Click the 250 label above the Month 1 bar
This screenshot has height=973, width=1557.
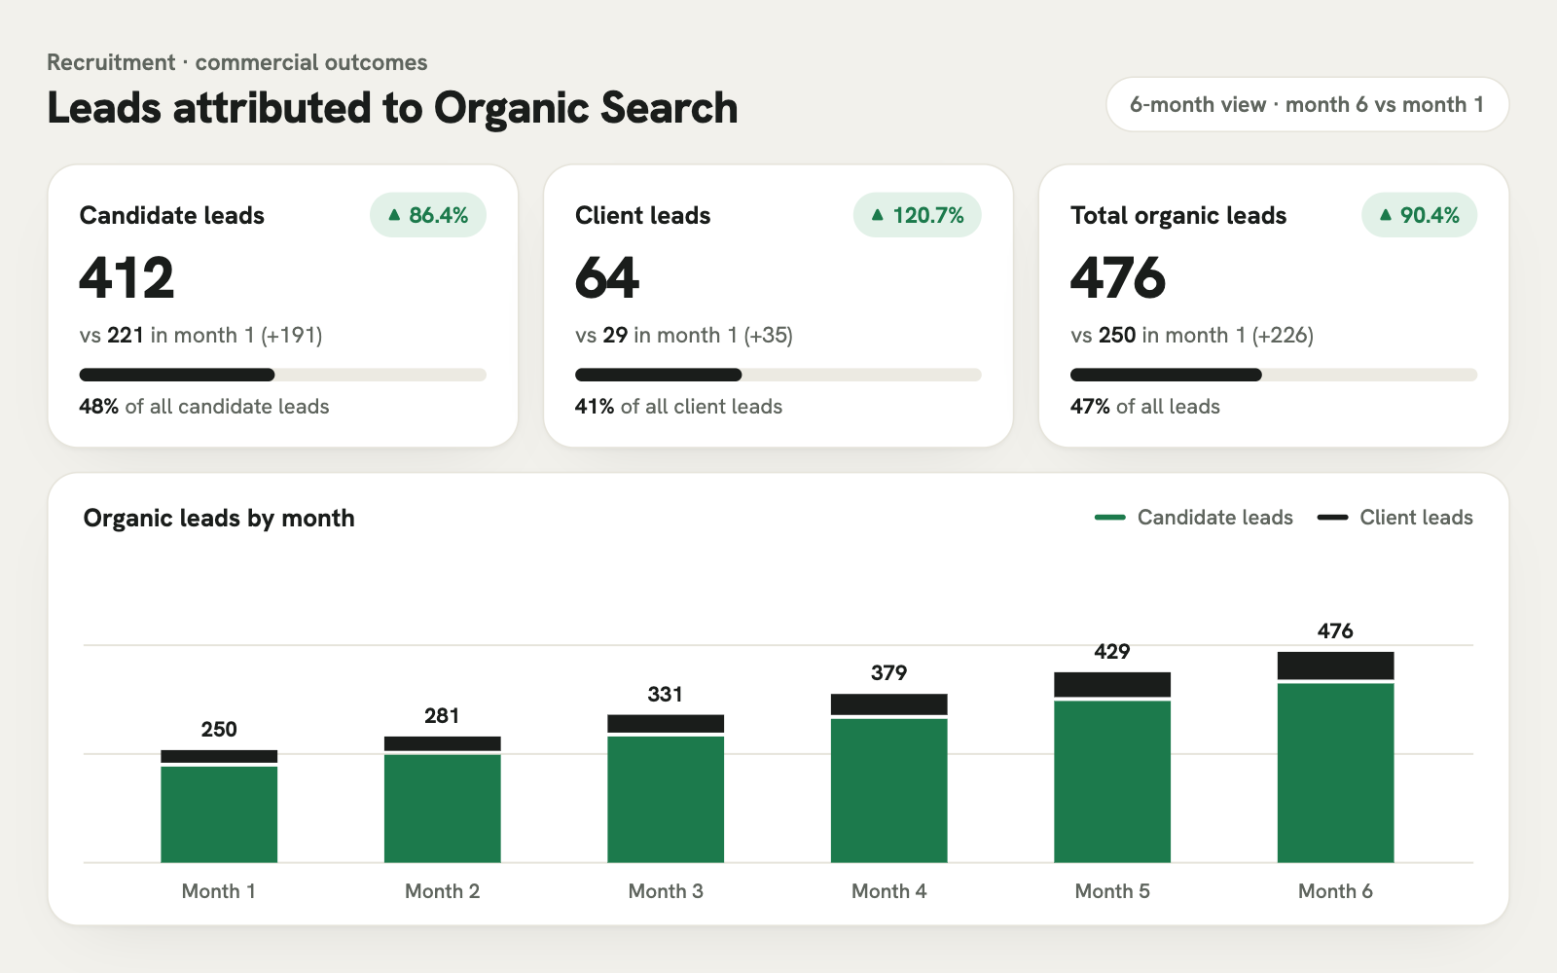tap(219, 729)
